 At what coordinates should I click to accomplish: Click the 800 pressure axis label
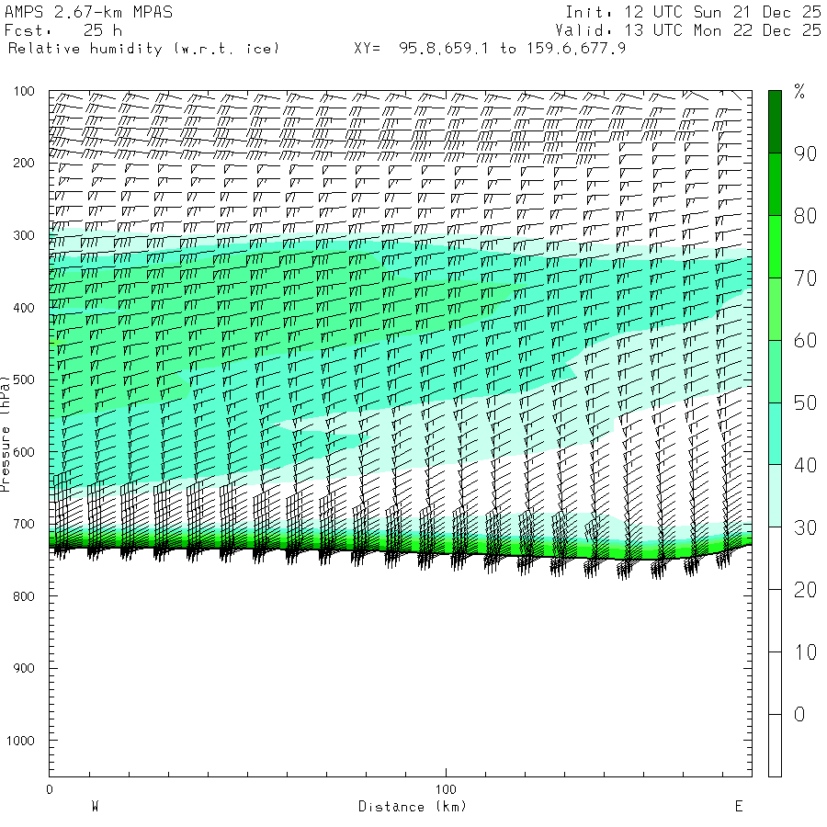click(24, 596)
